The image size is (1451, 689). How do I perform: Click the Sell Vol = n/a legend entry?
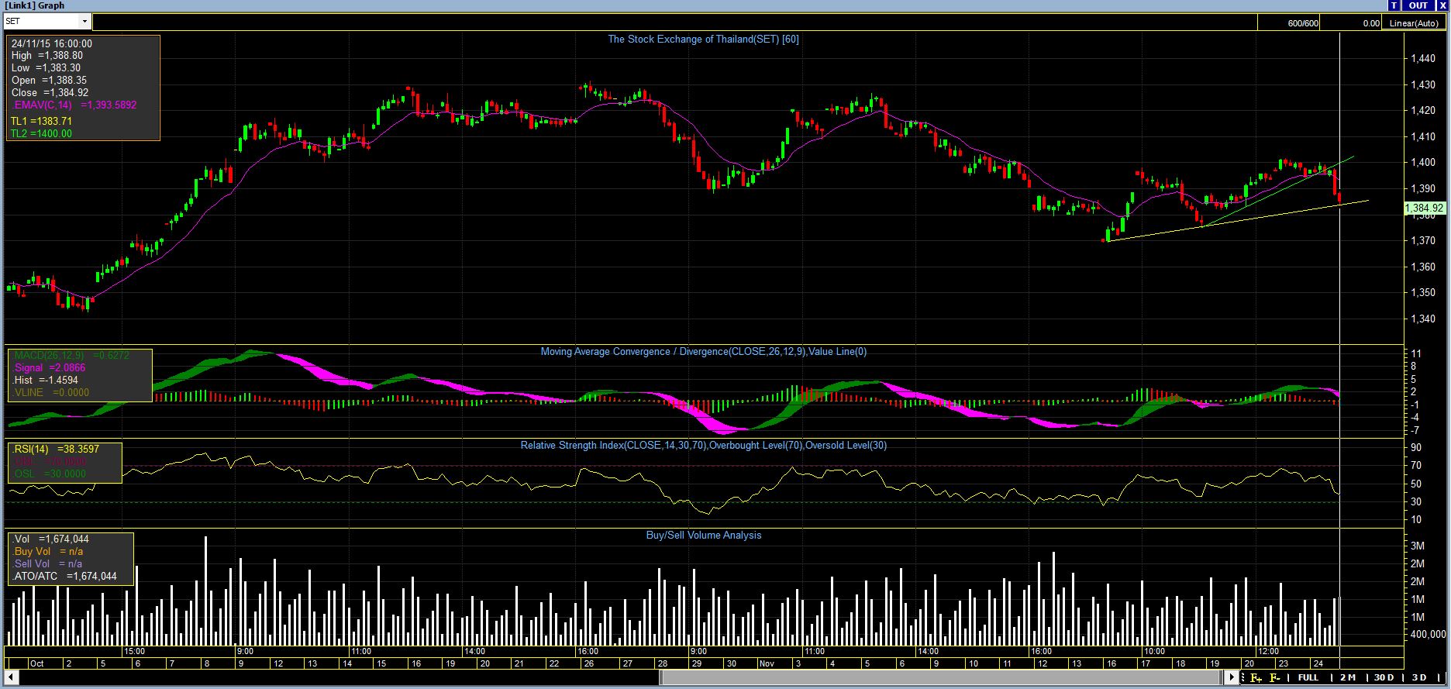(x=48, y=563)
